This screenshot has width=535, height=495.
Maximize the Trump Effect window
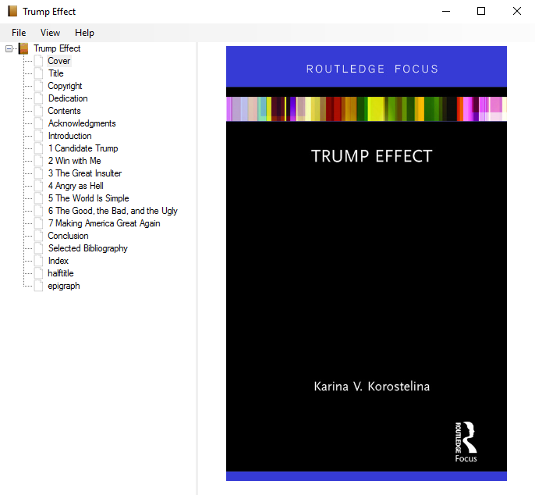tap(481, 11)
